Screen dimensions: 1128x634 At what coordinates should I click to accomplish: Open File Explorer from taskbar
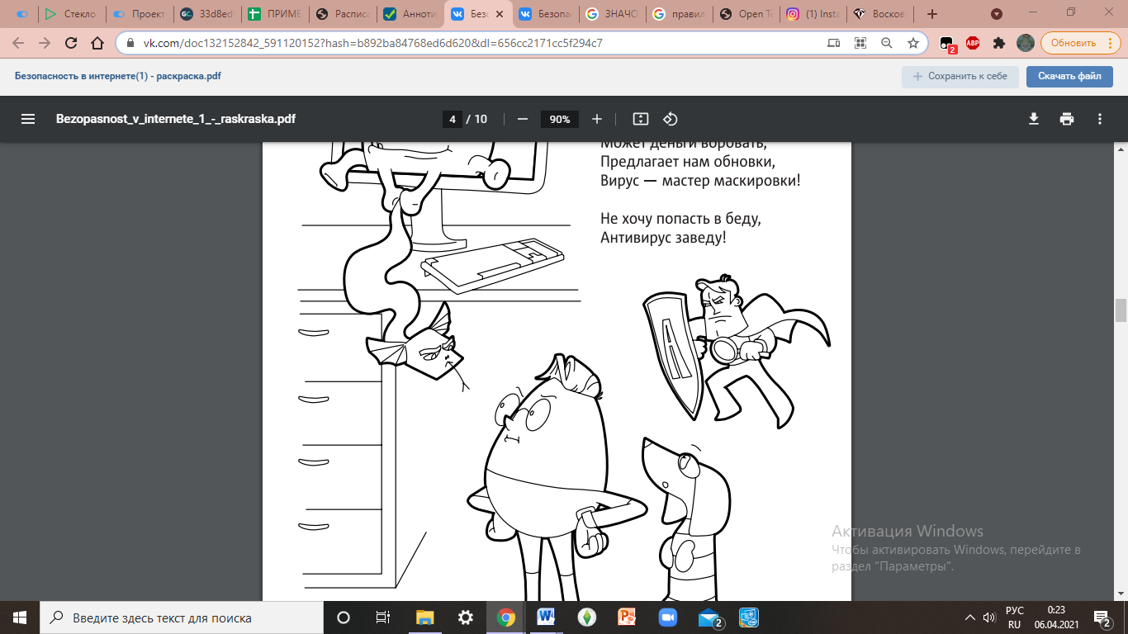424,617
